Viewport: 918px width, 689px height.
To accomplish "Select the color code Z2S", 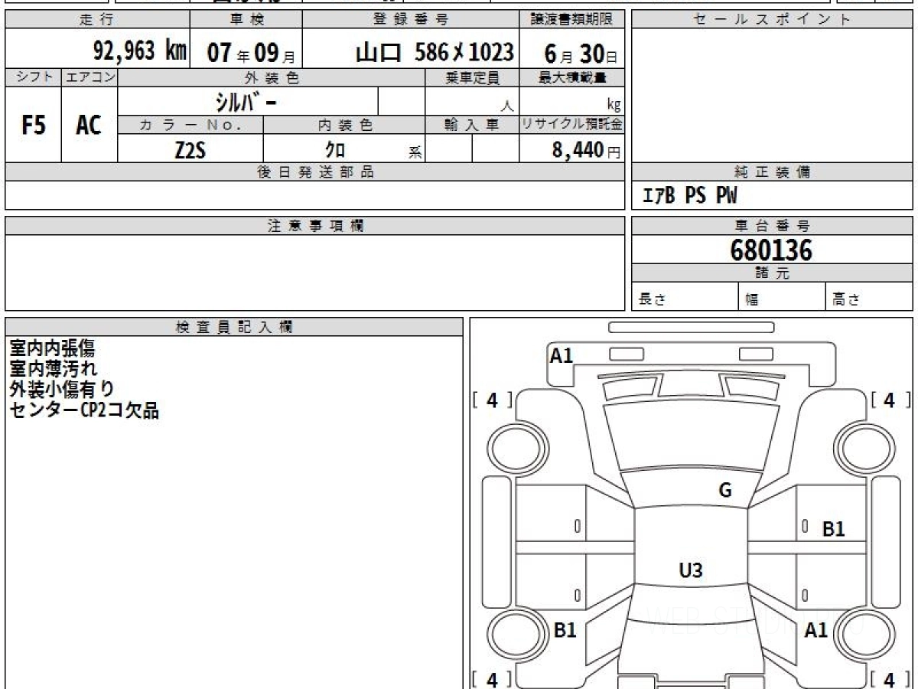I will (190, 149).
